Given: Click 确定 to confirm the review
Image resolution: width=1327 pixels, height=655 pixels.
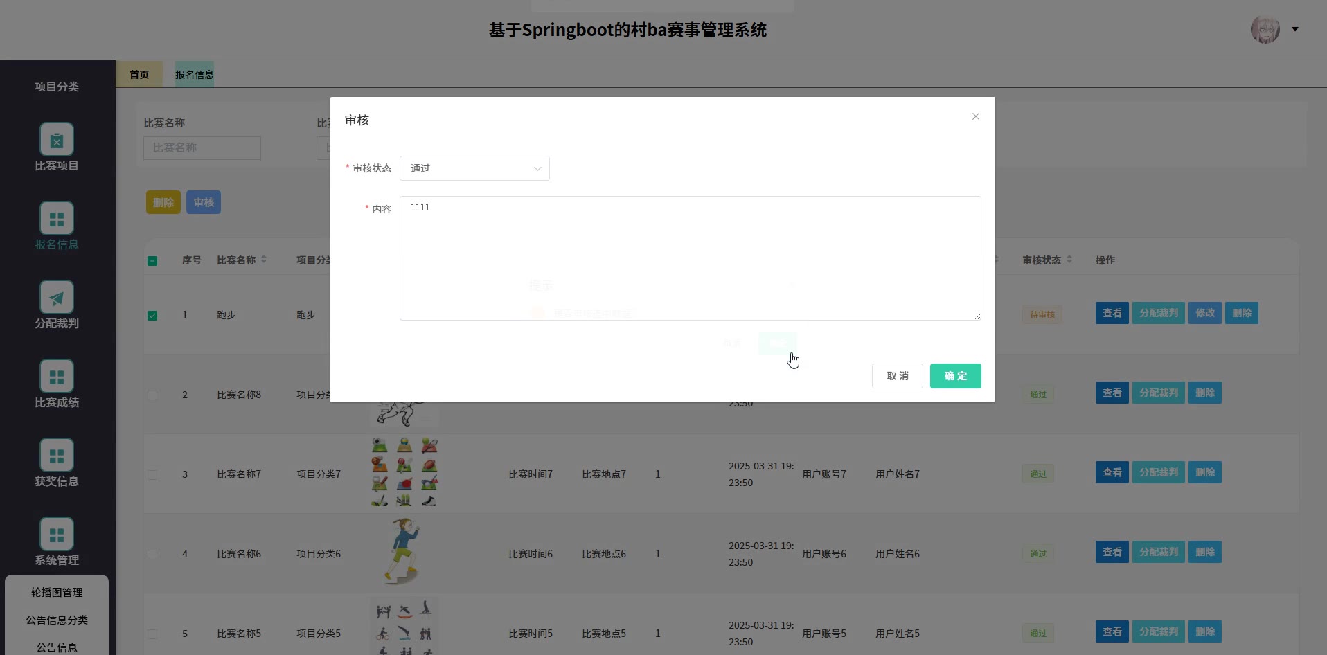Looking at the screenshot, I should [x=956, y=376].
